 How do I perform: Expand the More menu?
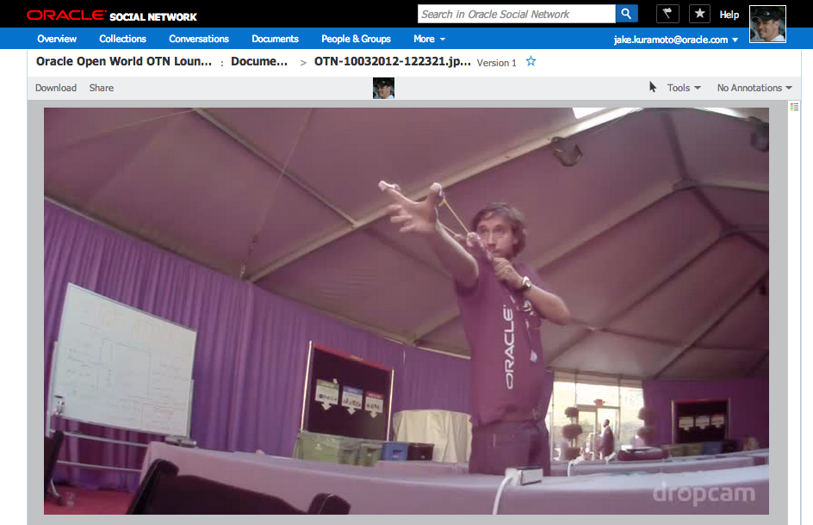429,39
